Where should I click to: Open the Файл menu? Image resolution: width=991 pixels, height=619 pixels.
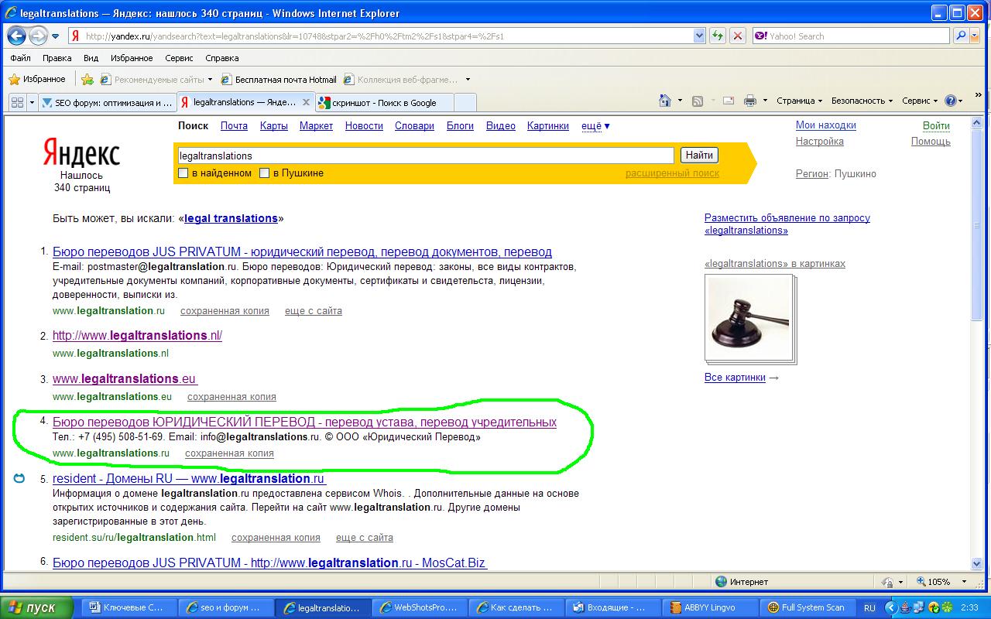coord(21,58)
